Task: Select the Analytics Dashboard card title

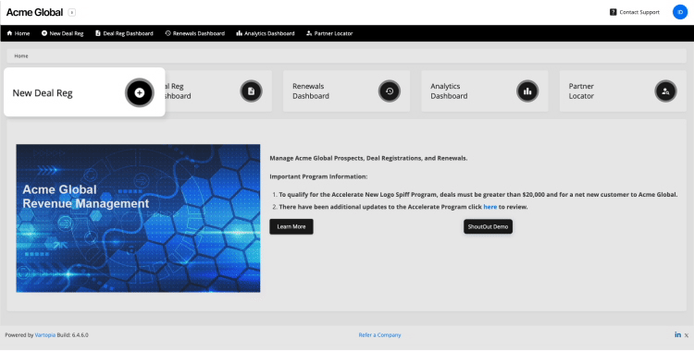Action: point(449,91)
